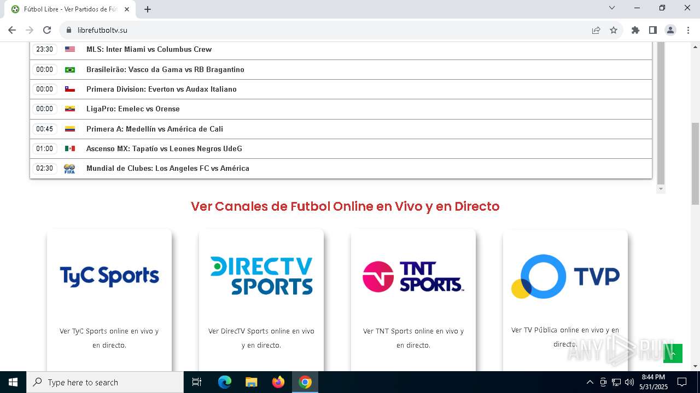Click the Colombia flag on Primera A row
The image size is (700, 393).
[70, 129]
